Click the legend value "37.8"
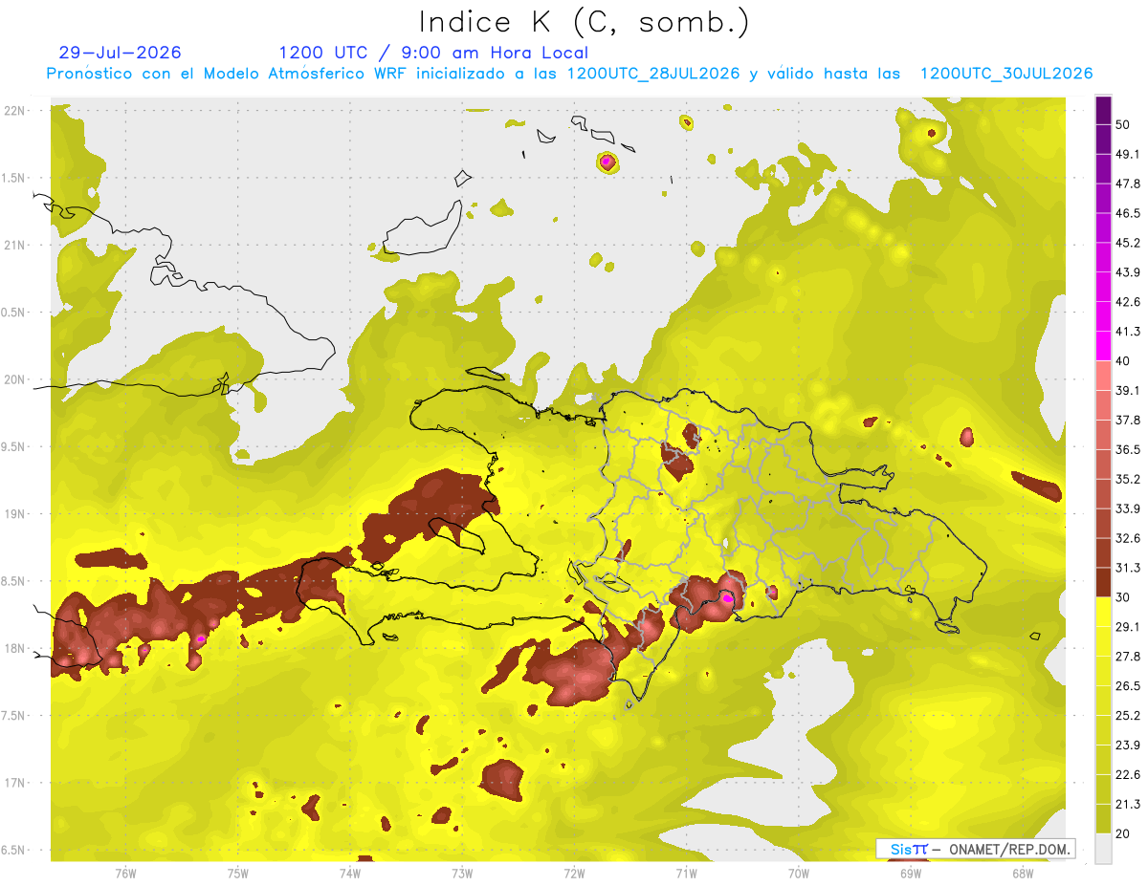The image size is (1148, 886). coord(1128,421)
